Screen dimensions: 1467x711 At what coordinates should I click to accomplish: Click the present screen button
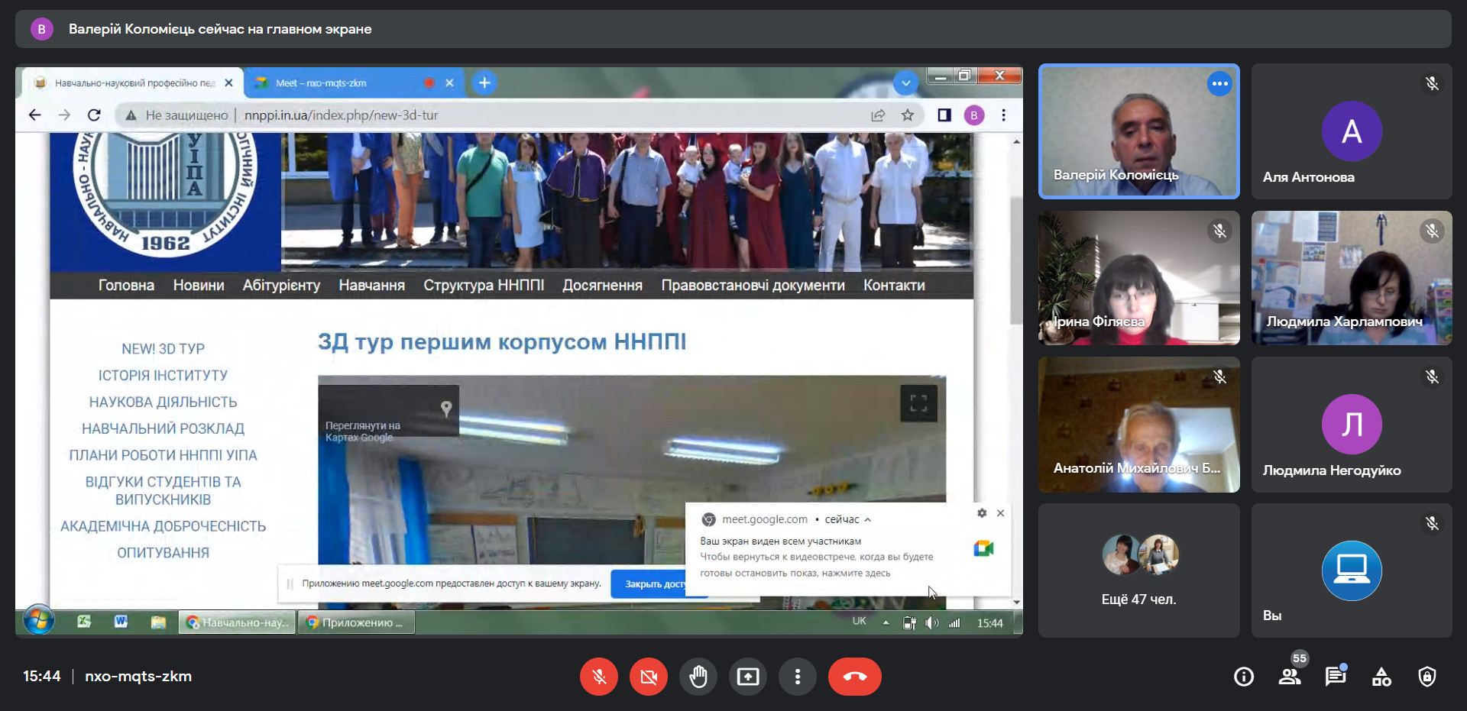point(748,677)
